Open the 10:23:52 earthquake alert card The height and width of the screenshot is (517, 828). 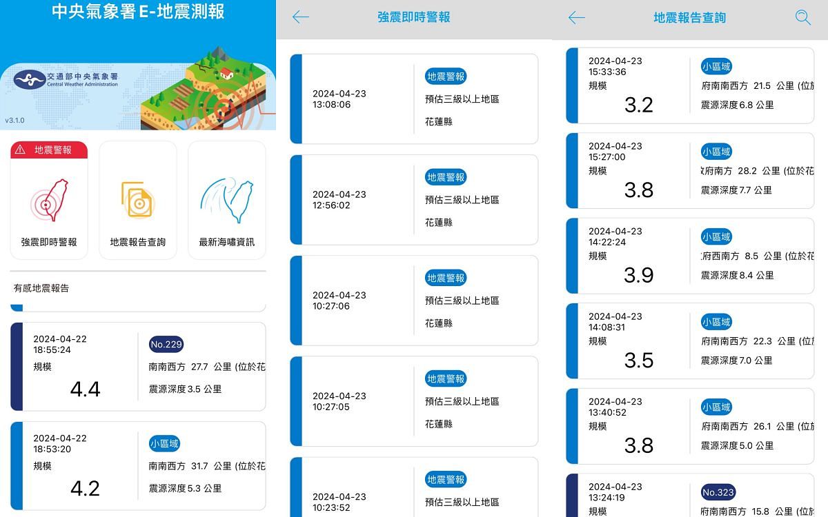click(414, 489)
